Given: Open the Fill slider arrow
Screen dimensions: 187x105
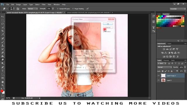Looking at the screenshot, I should click(185, 71).
